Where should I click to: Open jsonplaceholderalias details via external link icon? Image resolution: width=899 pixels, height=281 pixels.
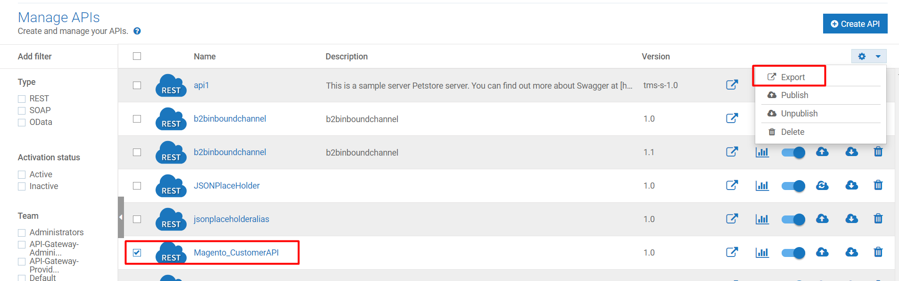(x=732, y=218)
